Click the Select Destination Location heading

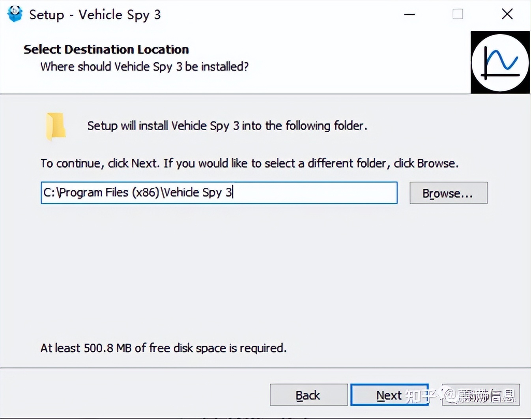click(106, 49)
